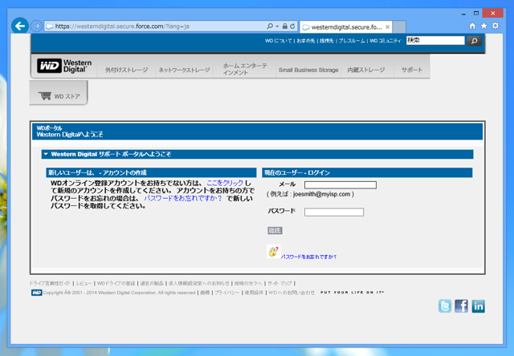The image size is (514, 356).
Task: Click the URL in the address bar
Action: 122,26
